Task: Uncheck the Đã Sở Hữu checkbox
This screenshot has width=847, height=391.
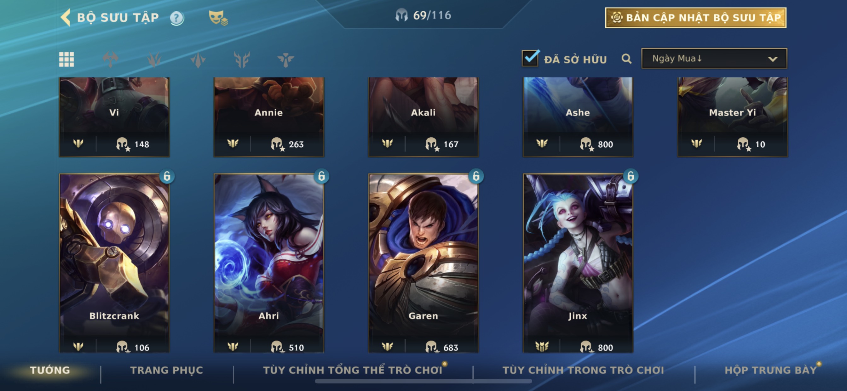Action: [530, 58]
